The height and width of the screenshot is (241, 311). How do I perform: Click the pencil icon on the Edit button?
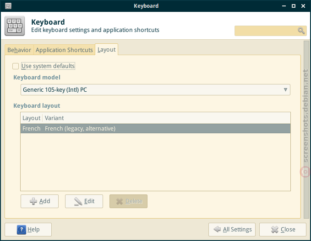(78, 201)
